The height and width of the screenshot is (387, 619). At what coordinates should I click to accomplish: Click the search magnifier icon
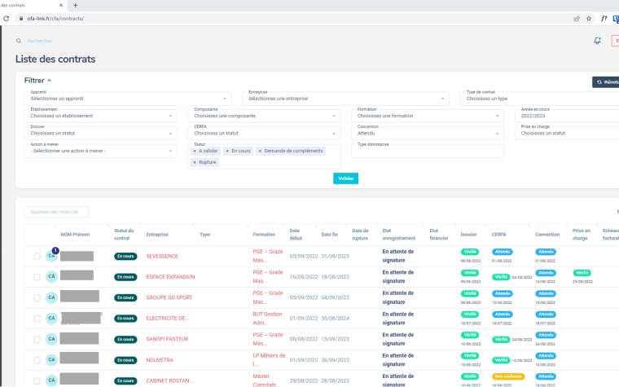19,40
